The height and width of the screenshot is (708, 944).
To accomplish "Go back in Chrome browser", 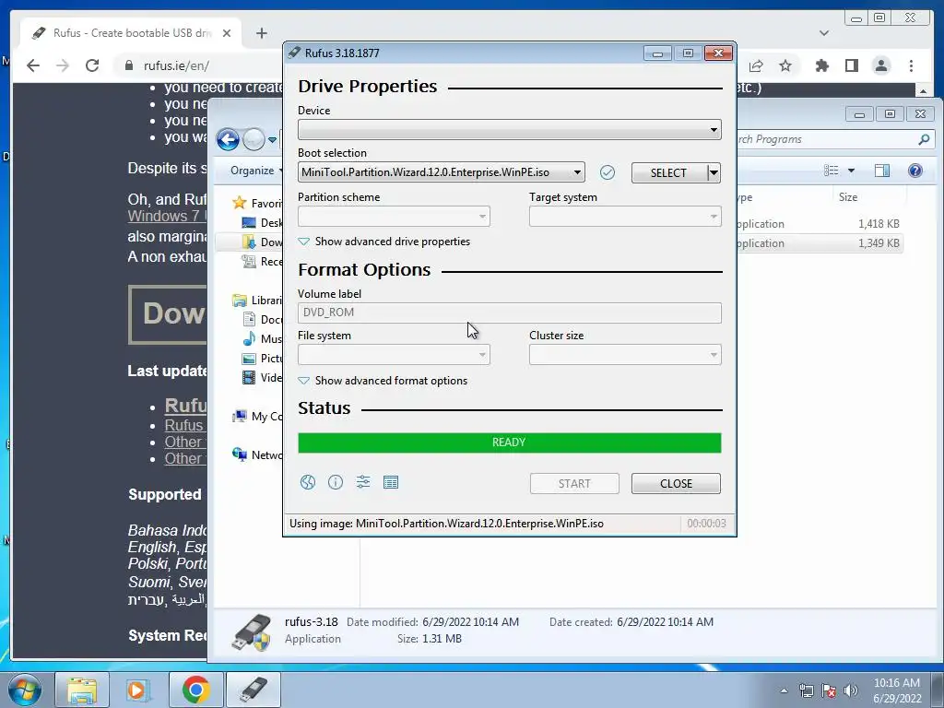I will (33, 65).
